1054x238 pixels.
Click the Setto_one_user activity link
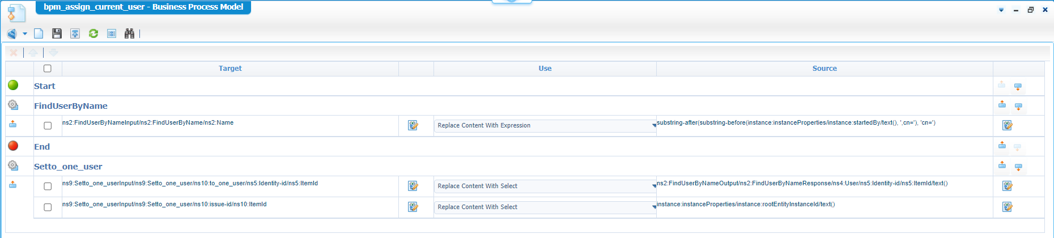(x=68, y=167)
